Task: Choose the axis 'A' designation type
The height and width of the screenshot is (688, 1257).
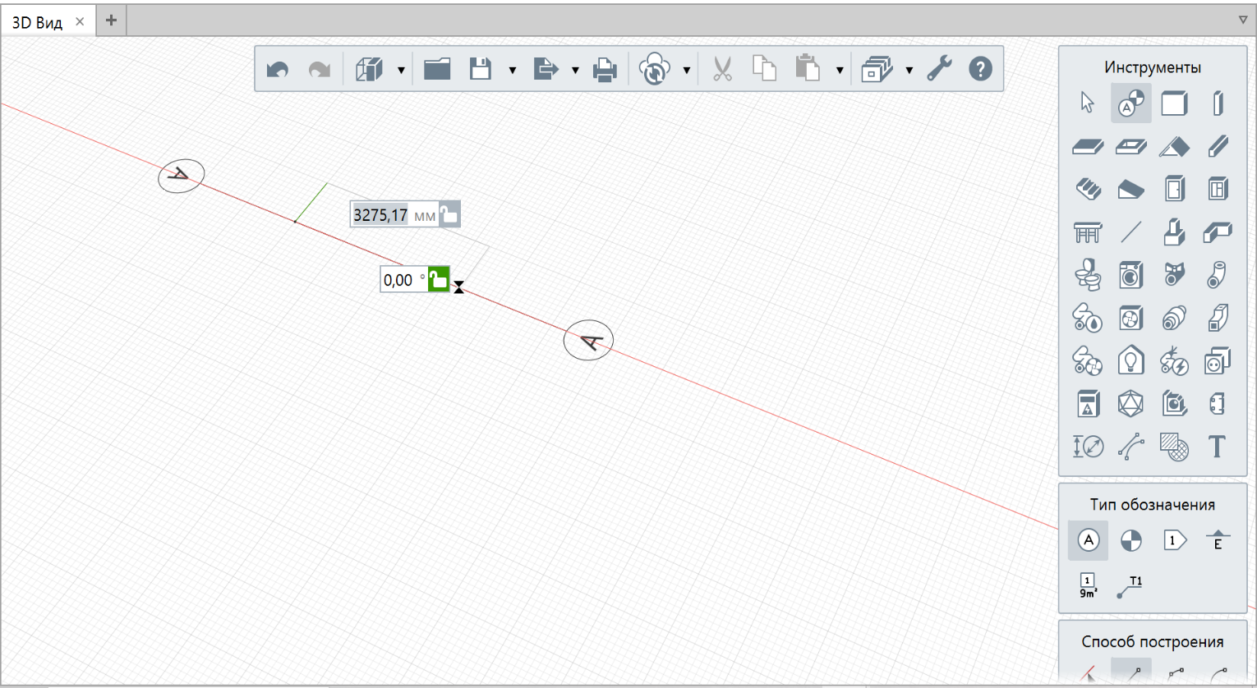Action: coord(1088,540)
